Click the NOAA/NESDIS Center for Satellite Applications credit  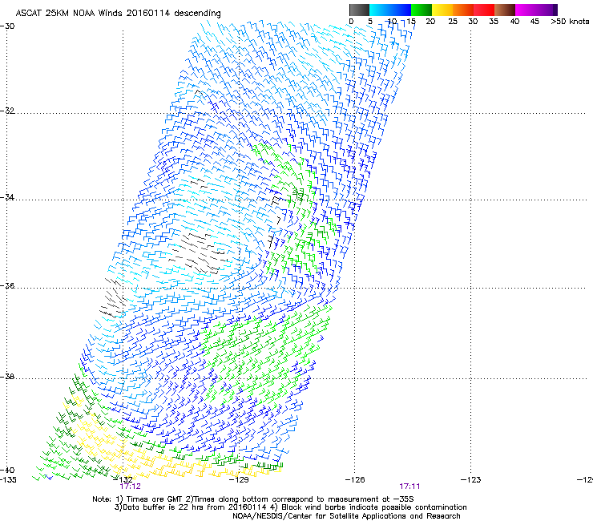346,516
